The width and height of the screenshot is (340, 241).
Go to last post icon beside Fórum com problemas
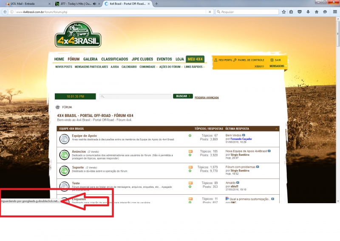tap(258, 167)
